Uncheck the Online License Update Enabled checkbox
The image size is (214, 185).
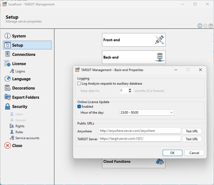point(79,106)
